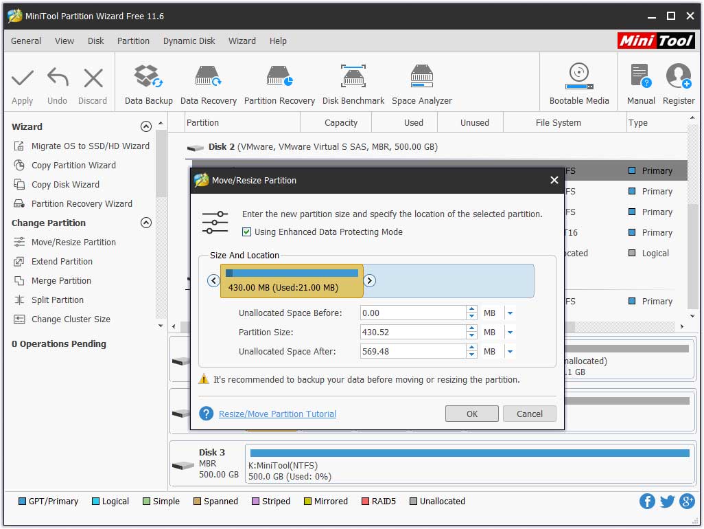Click the Discard X icon
The height and width of the screenshot is (529, 704).
coord(93,78)
